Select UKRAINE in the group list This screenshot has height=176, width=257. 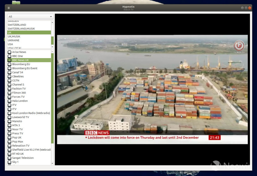29,40
